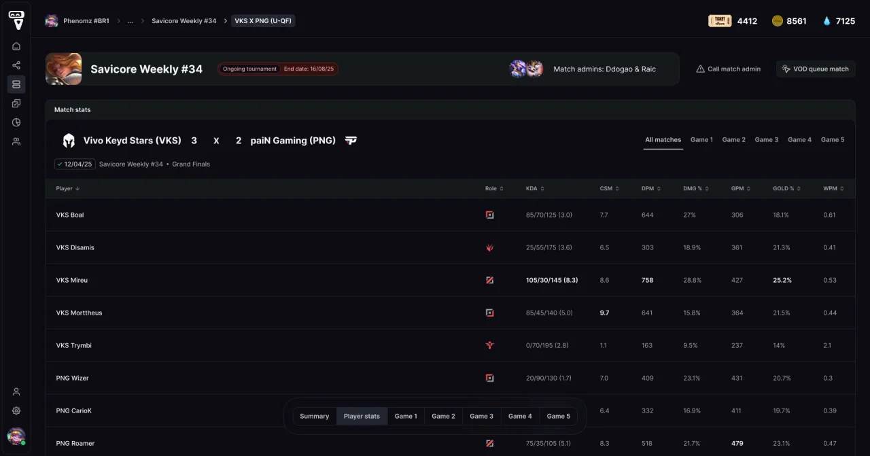Viewport: 870px width, 456px height.
Task: Click the VKS X PNG (U-QF) breadcrumb
Action: click(263, 21)
